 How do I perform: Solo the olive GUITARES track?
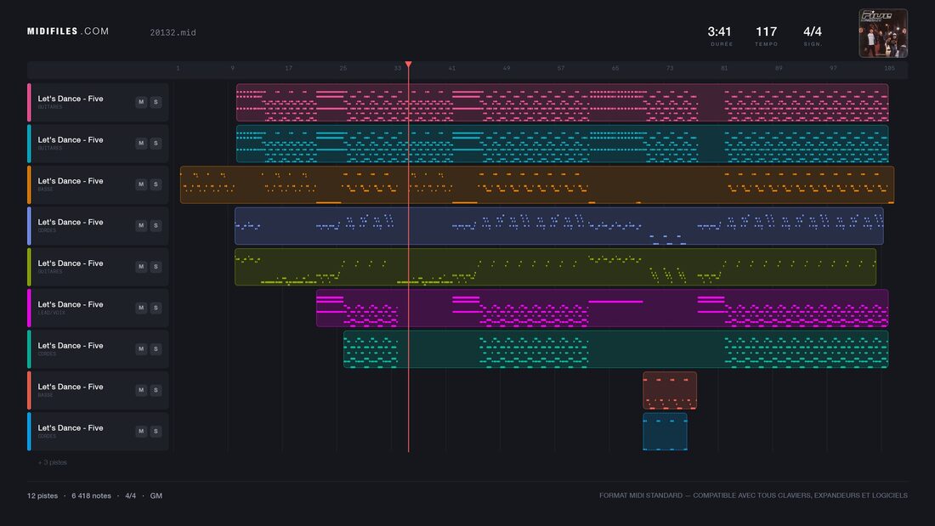(156, 267)
